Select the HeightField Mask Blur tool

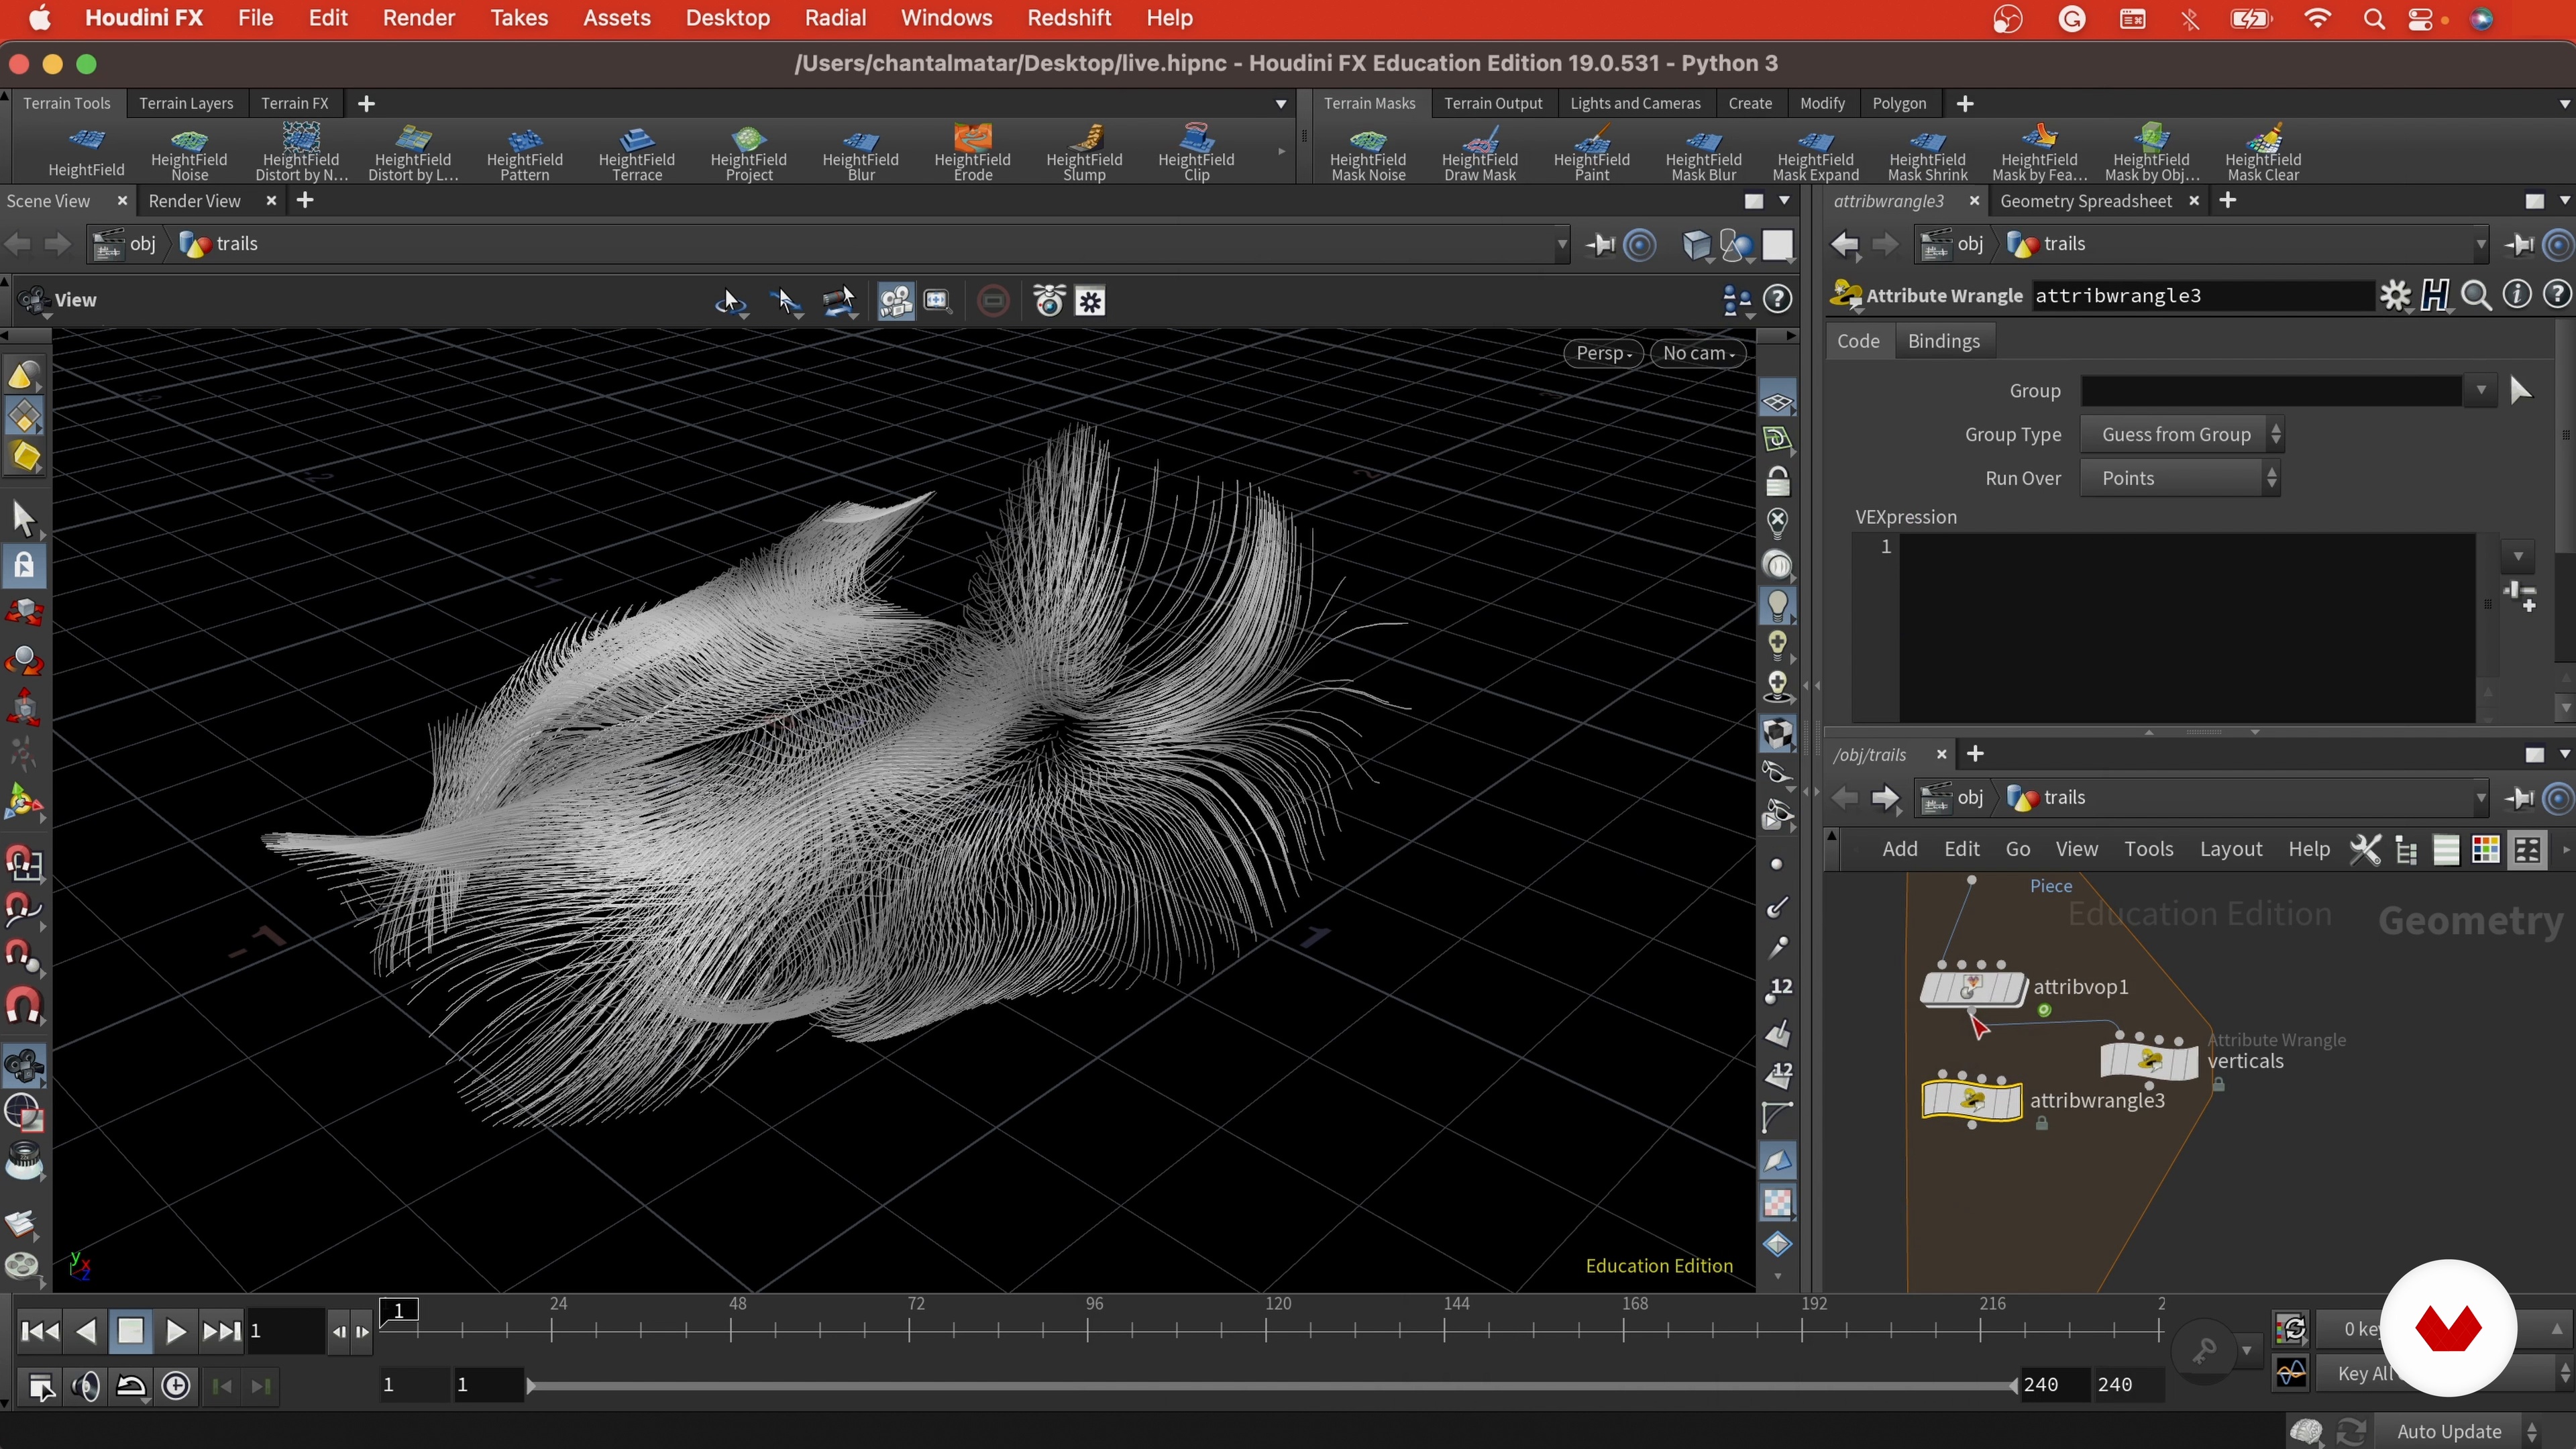click(1703, 153)
